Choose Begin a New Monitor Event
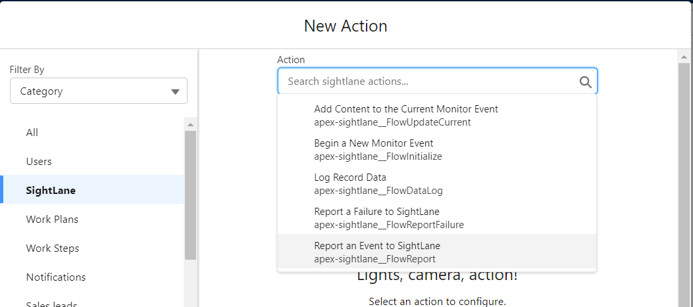 click(x=373, y=149)
